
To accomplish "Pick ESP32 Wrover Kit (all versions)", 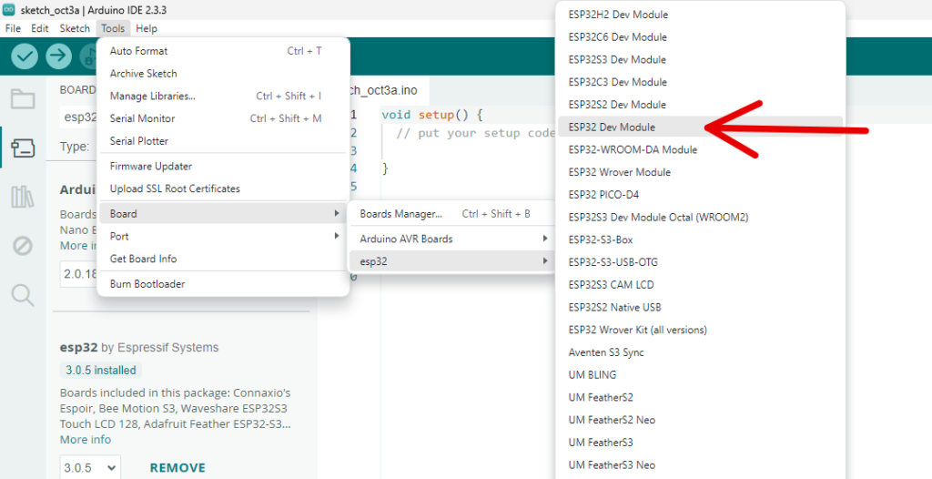I will [x=700, y=330].
